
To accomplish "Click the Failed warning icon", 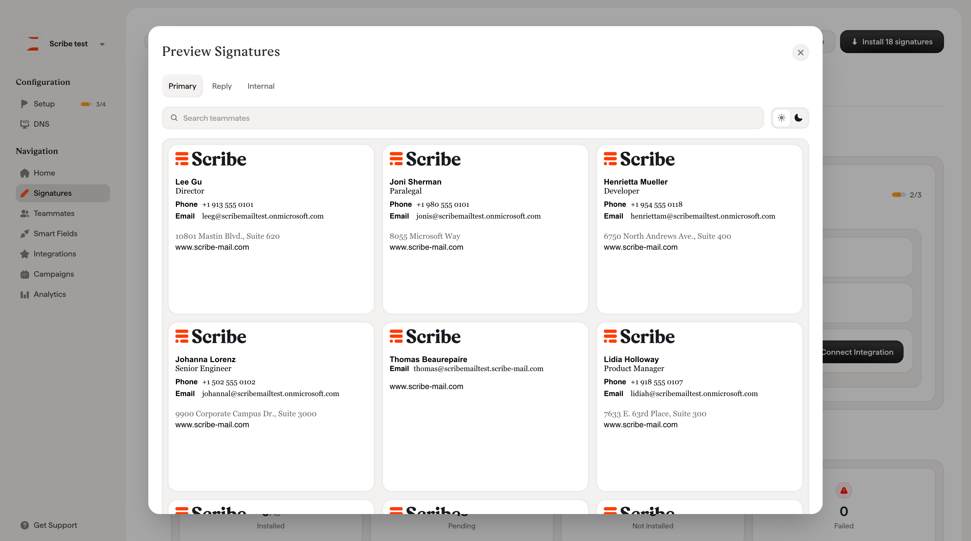I will click(844, 490).
